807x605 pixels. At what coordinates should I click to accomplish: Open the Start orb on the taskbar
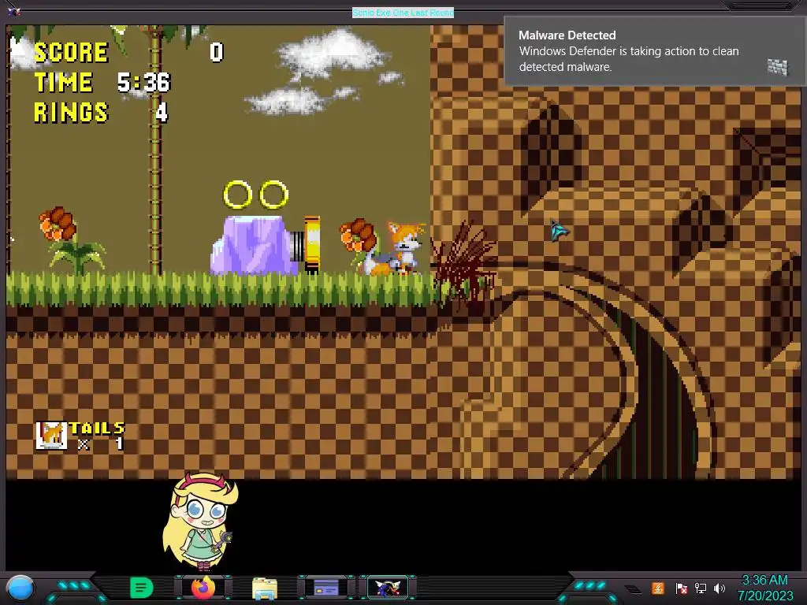(x=20, y=588)
